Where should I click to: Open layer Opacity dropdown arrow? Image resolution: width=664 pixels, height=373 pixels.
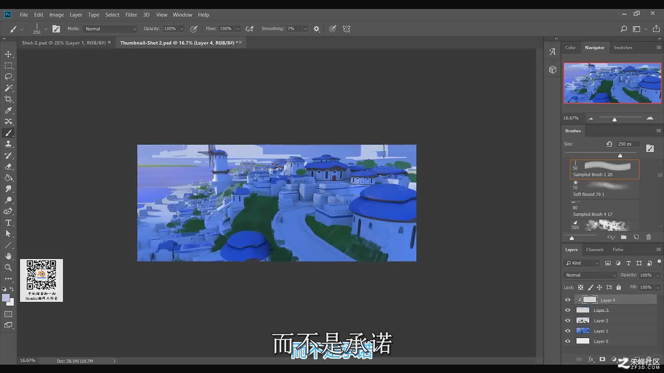[x=658, y=275]
